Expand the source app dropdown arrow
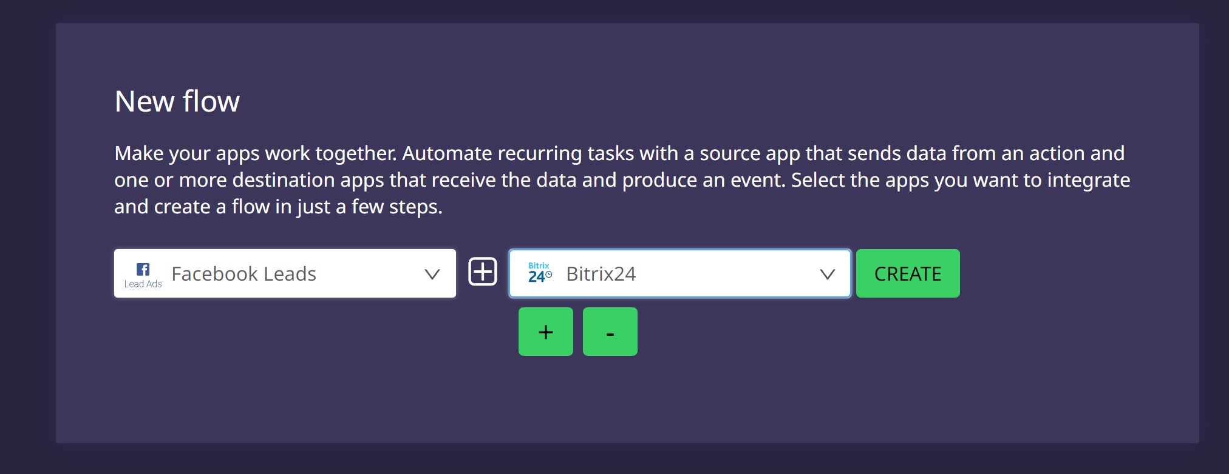Viewport: 1229px width, 474px height. point(432,274)
